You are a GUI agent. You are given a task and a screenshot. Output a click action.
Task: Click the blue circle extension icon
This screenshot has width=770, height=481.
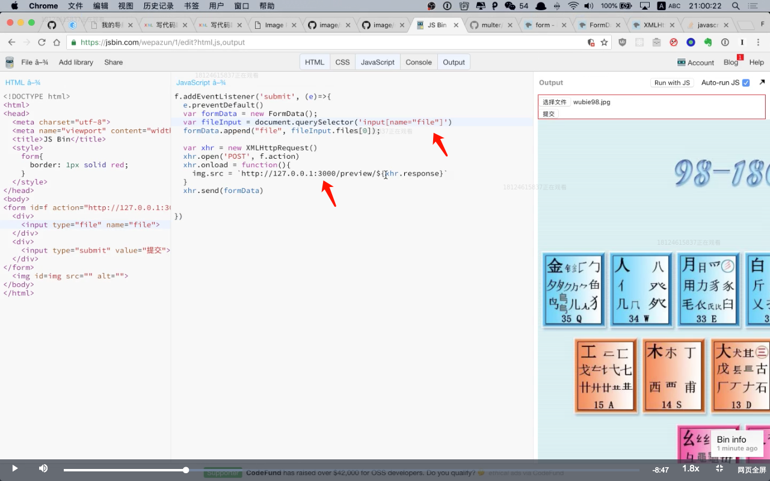click(691, 42)
